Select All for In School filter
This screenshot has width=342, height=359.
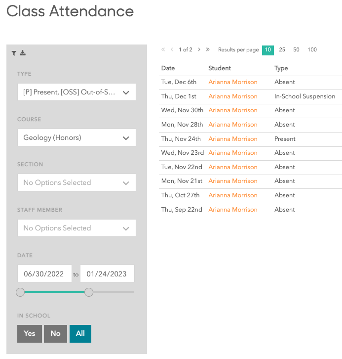click(x=80, y=333)
